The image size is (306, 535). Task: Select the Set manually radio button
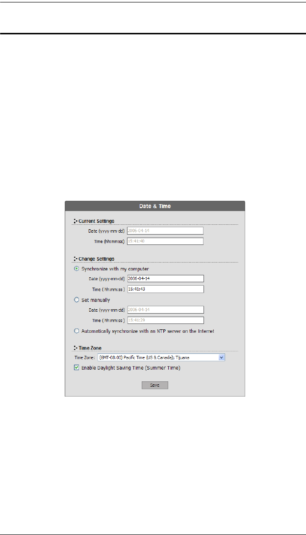coord(76,300)
